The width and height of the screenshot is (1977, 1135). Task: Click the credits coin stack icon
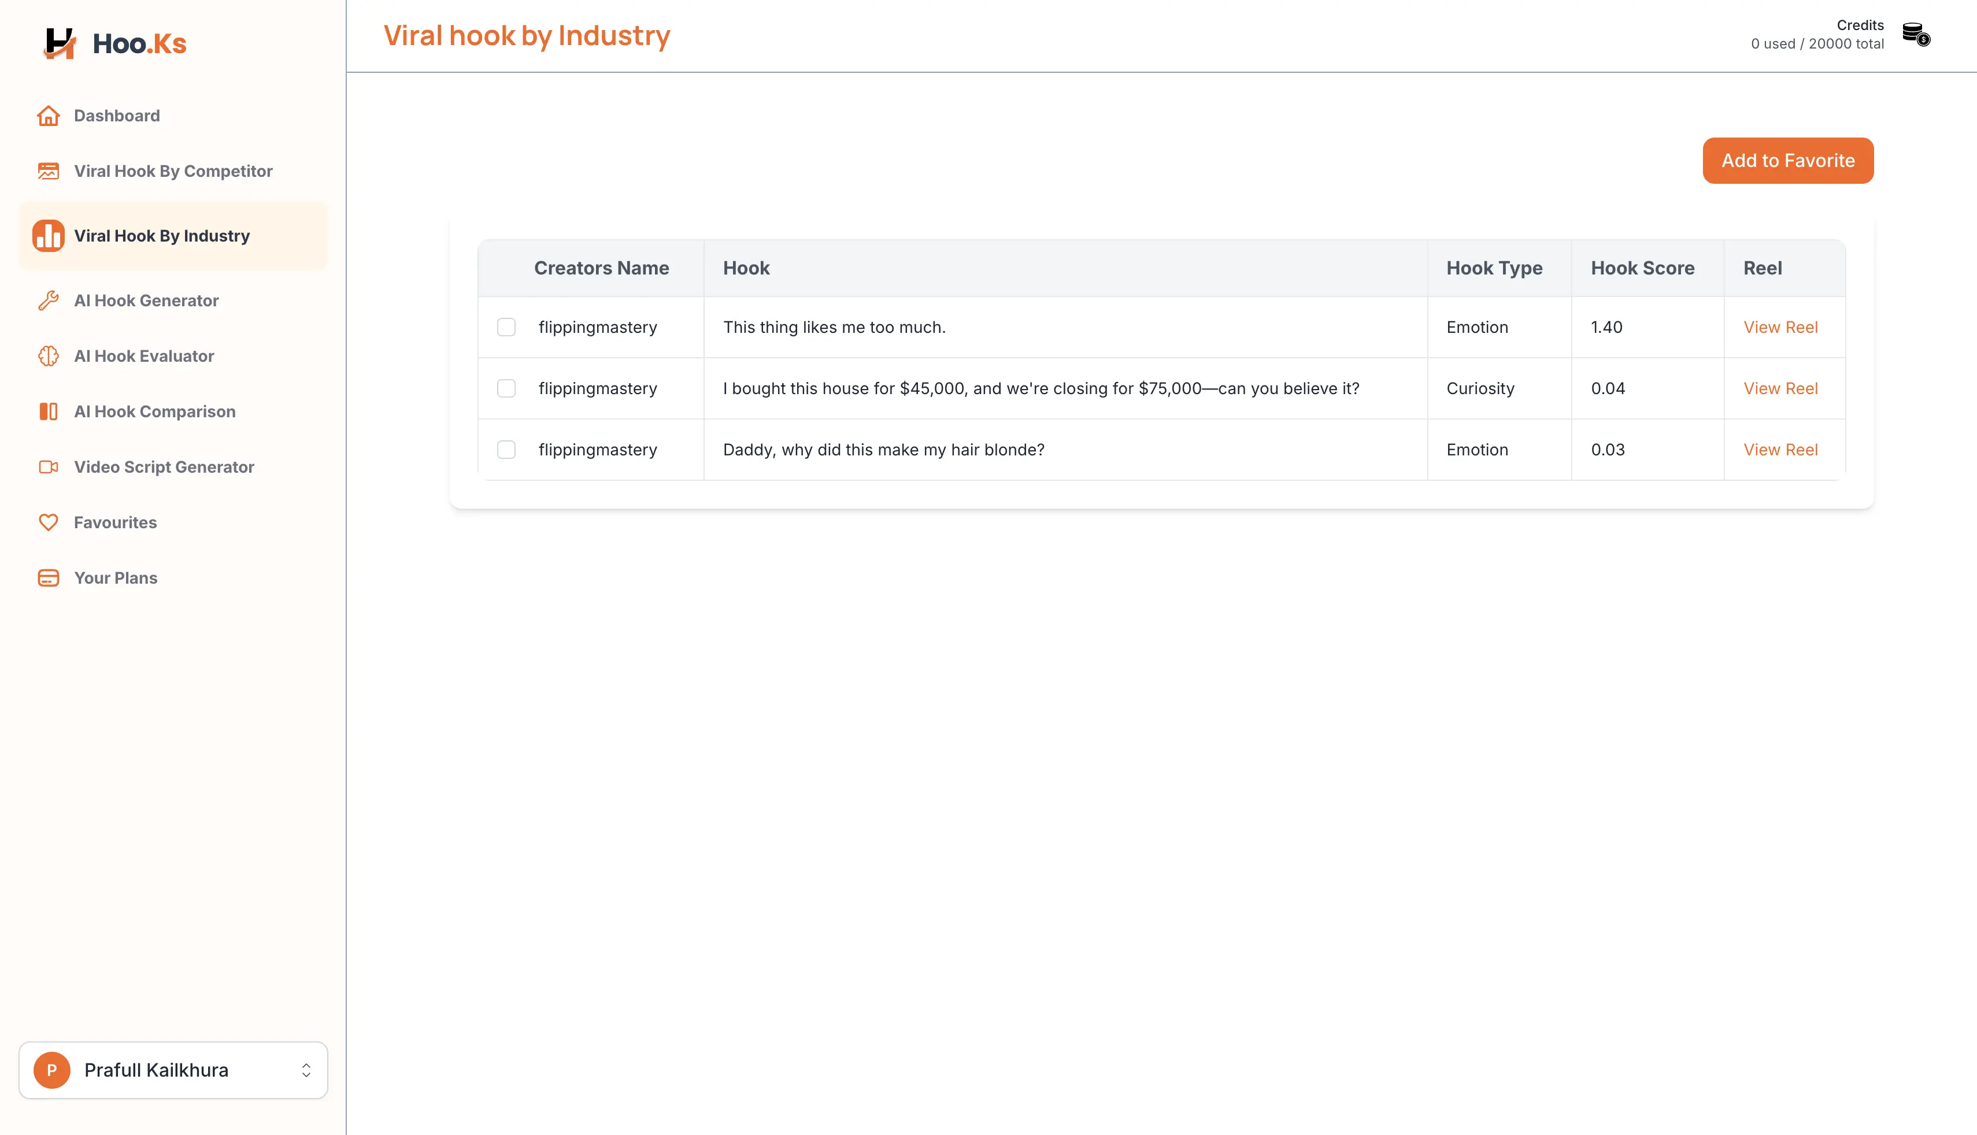click(x=1915, y=35)
